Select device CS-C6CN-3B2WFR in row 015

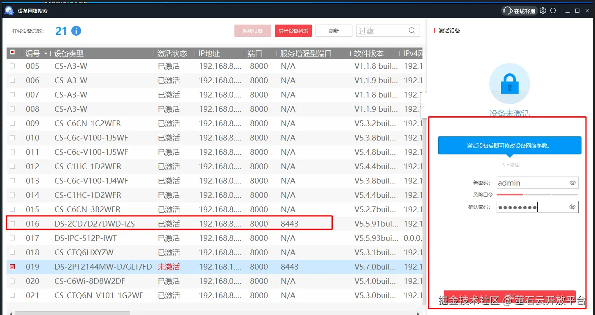[87, 209]
